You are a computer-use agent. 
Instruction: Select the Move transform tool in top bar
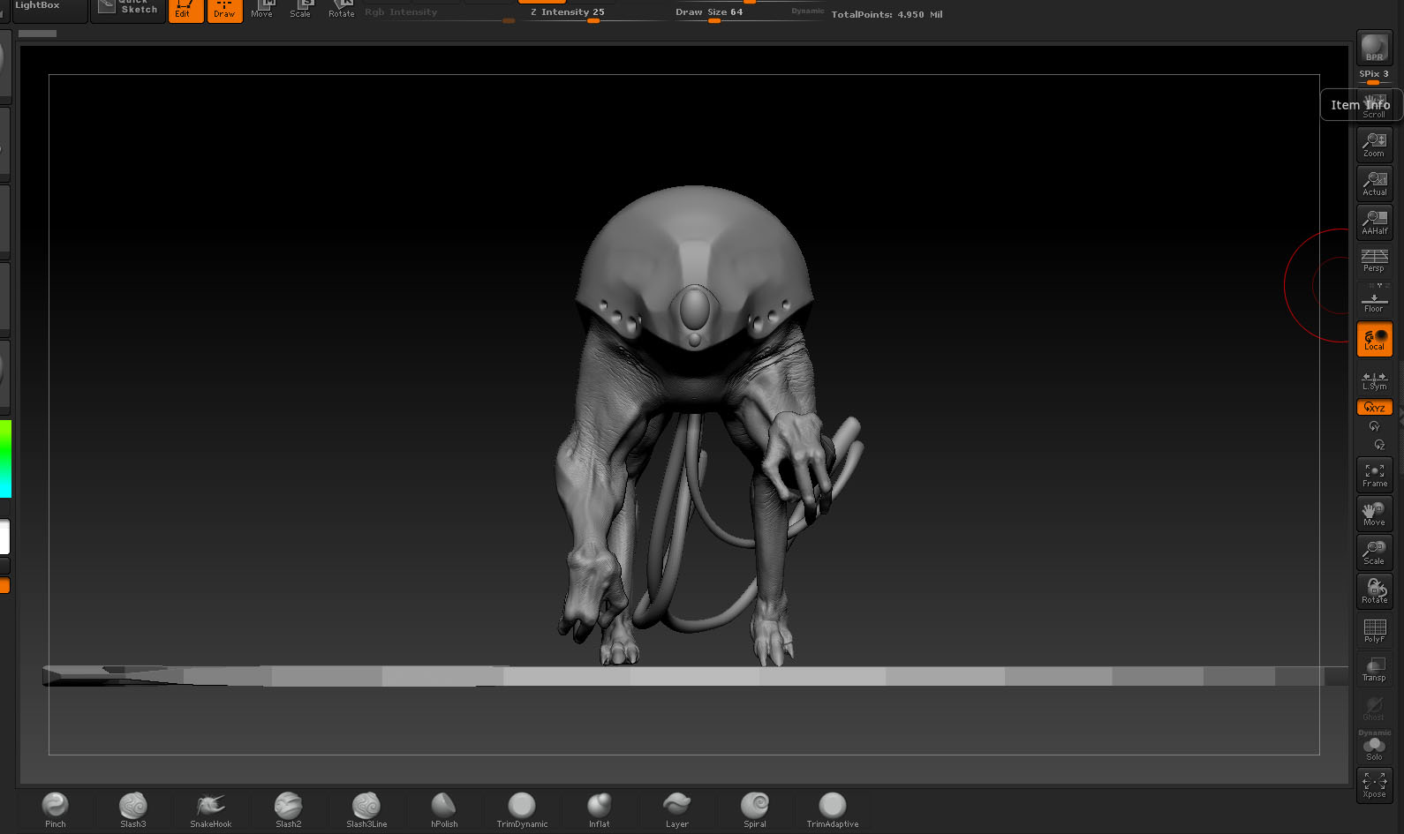(x=262, y=10)
